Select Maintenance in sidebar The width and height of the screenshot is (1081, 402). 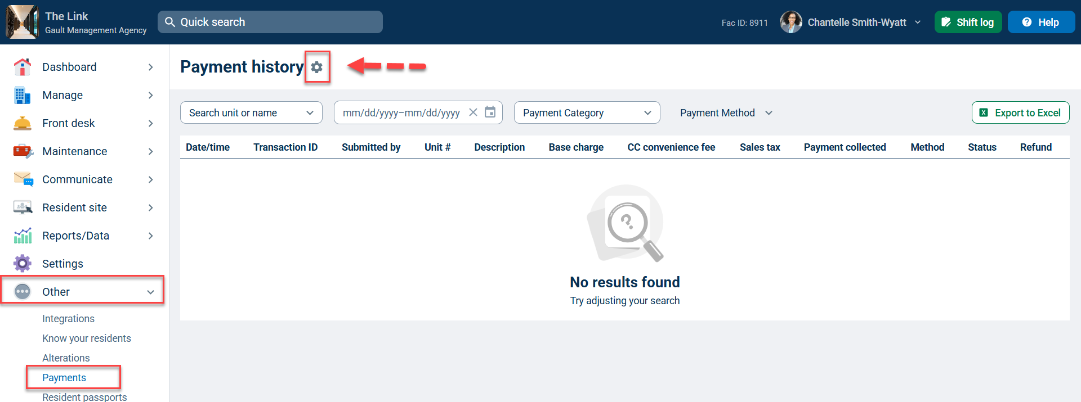75,151
